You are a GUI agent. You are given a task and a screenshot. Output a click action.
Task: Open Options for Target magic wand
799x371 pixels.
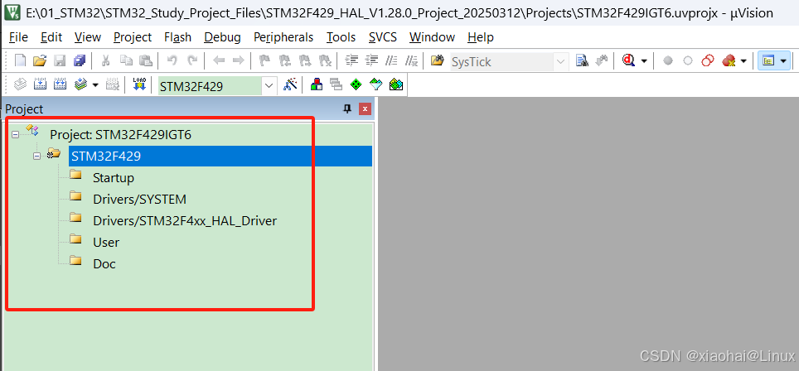click(290, 84)
